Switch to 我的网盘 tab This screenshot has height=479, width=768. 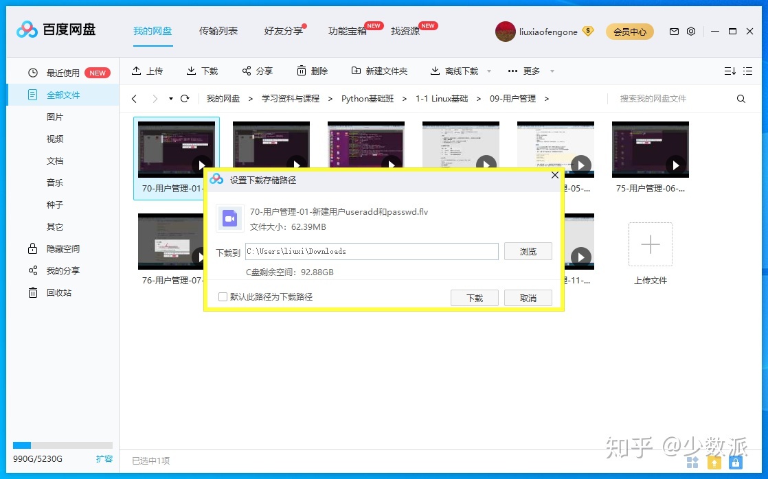153,32
